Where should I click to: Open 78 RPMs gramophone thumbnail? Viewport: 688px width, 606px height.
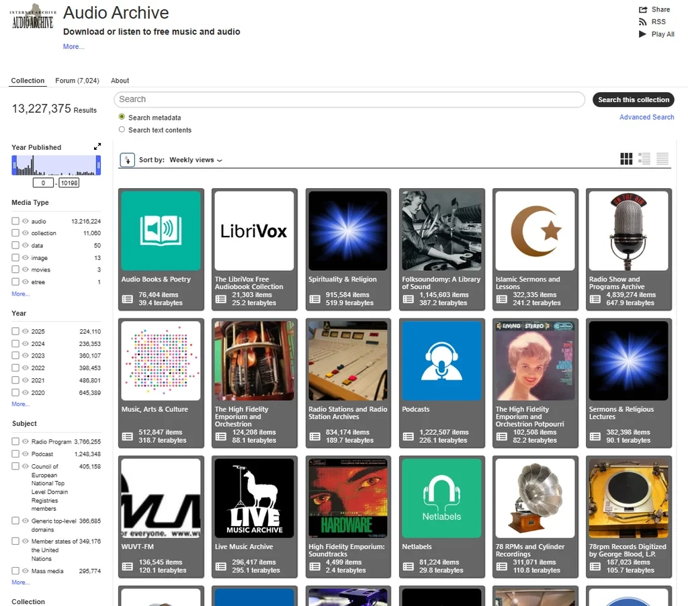535,498
